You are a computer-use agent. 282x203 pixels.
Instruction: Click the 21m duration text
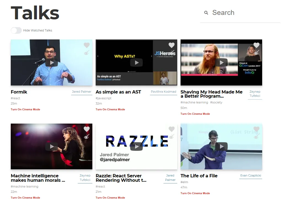coord(99,192)
